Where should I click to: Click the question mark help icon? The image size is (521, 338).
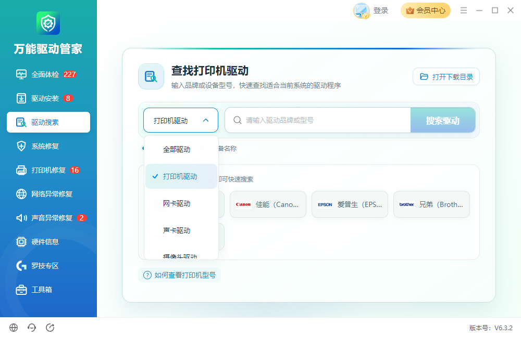point(147,275)
